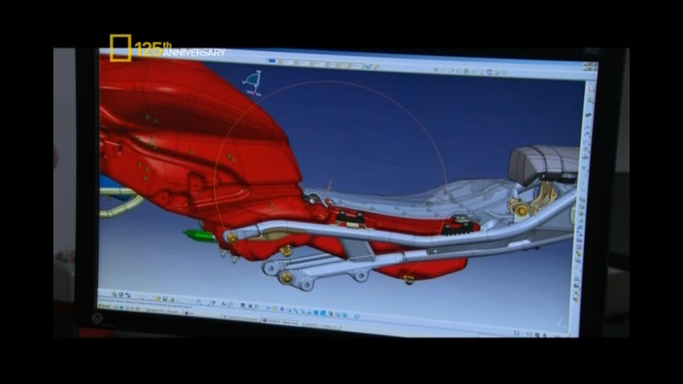Click the Swap Visible Space icon
The height and width of the screenshot is (384, 683).
coord(344,315)
